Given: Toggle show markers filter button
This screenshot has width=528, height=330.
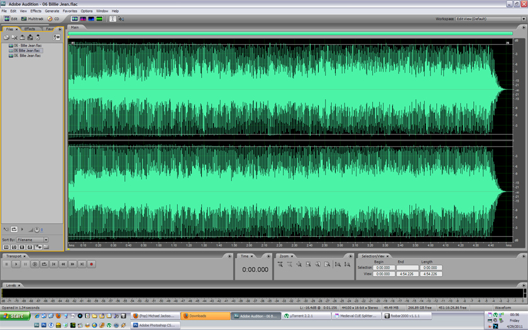Looking at the screenshot, I should point(38,247).
